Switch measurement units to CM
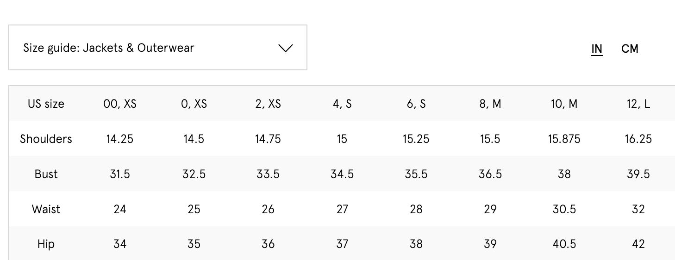 [x=630, y=49]
